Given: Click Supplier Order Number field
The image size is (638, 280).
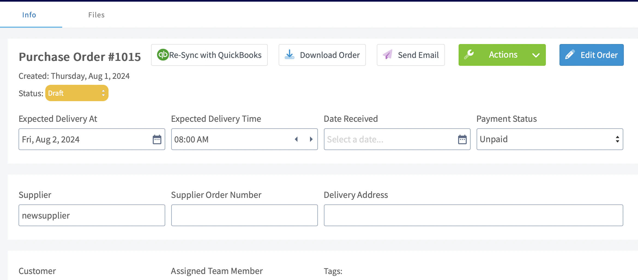Looking at the screenshot, I should (244, 215).
